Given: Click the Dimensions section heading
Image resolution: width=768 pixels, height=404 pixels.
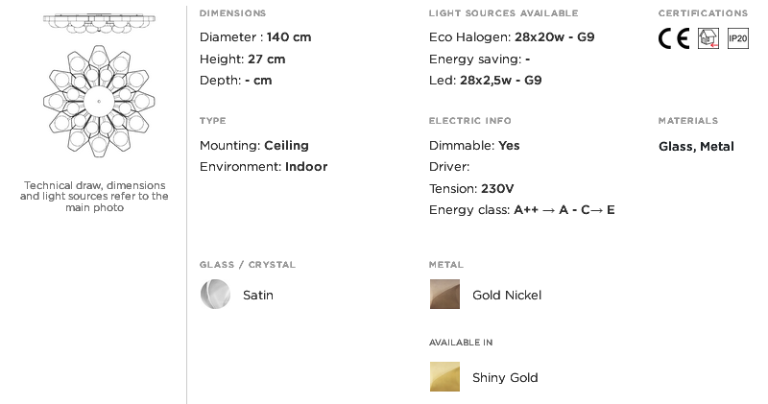Looking at the screenshot, I should coord(233,13).
